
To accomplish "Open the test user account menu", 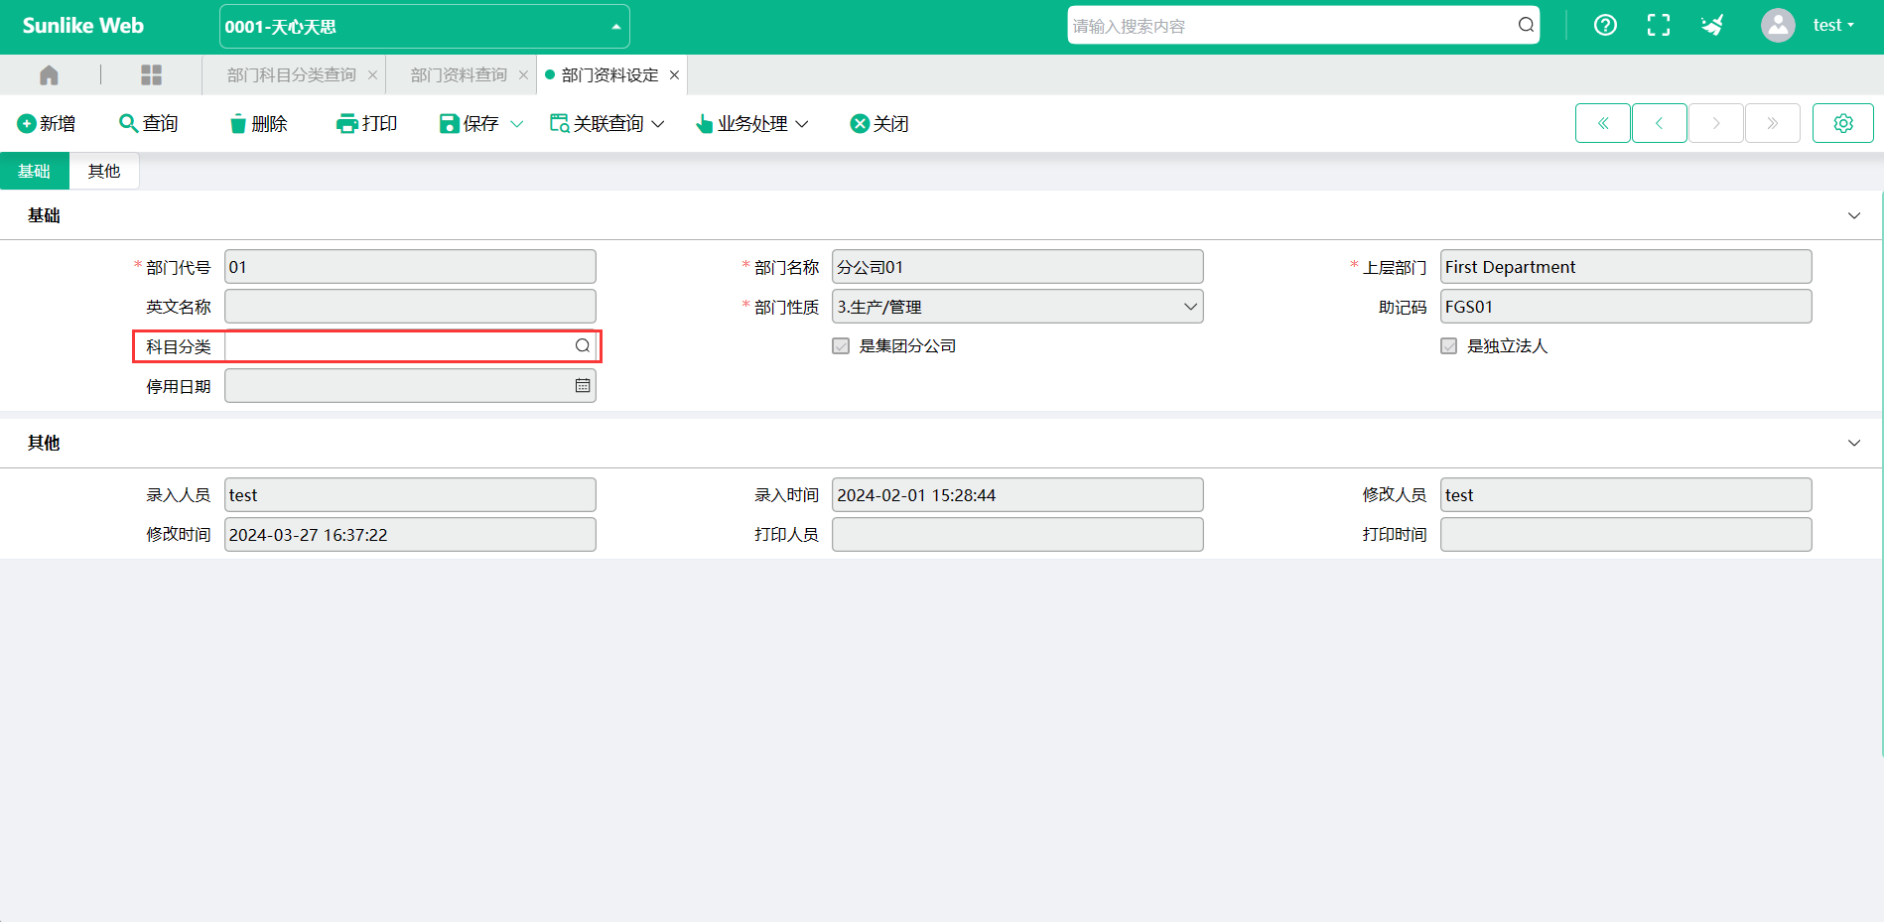I will point(1833,25).
